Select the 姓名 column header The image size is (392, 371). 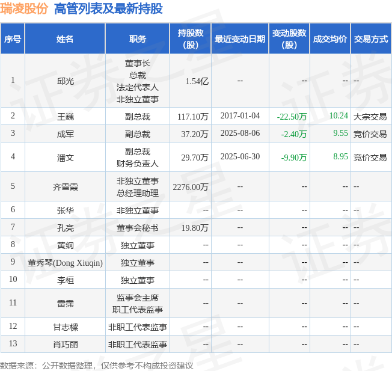coord(65,38)
